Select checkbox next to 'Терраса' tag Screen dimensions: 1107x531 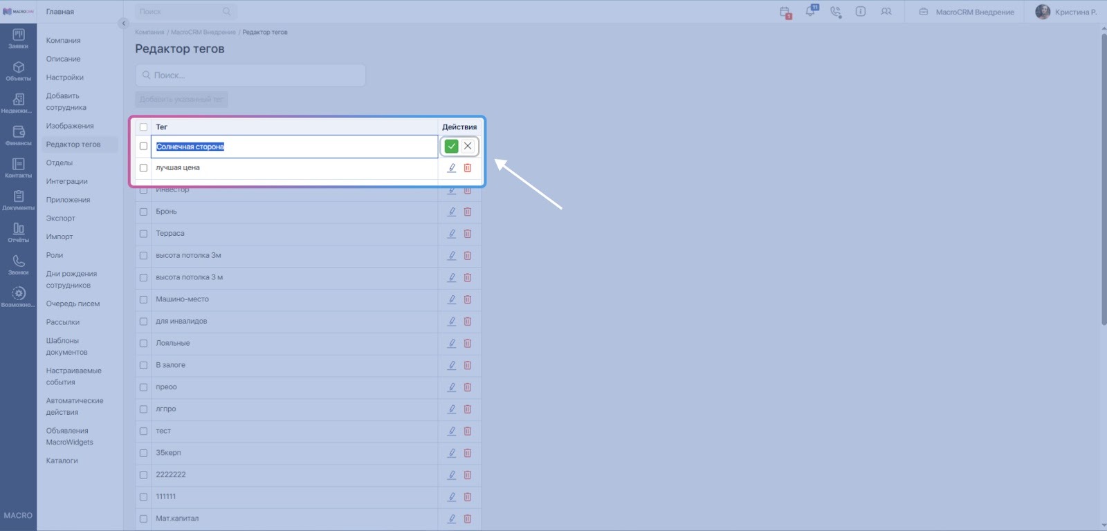[x=143, y=234]
